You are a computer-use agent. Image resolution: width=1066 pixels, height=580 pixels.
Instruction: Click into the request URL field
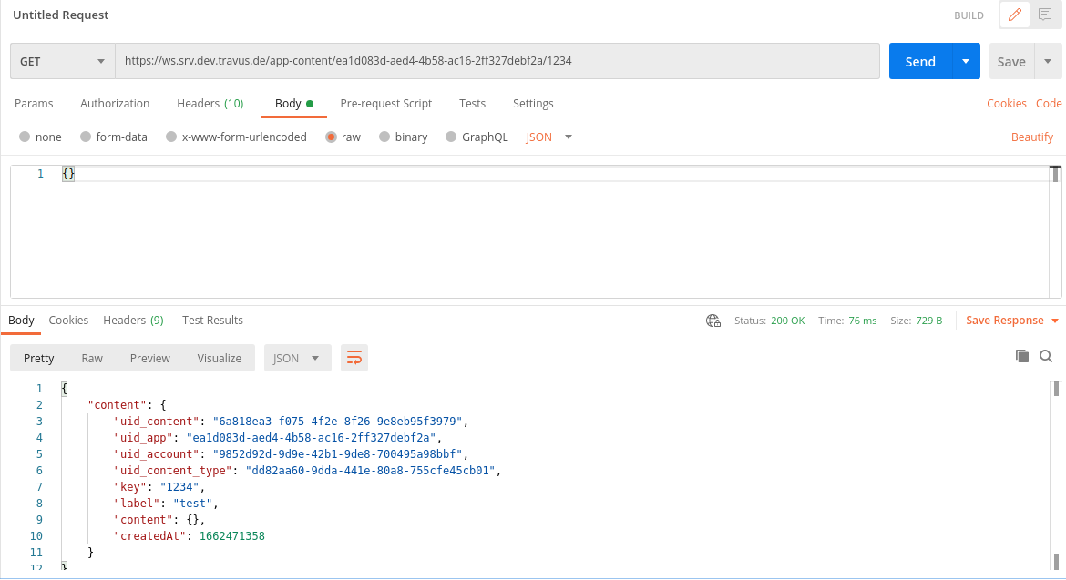497,62
